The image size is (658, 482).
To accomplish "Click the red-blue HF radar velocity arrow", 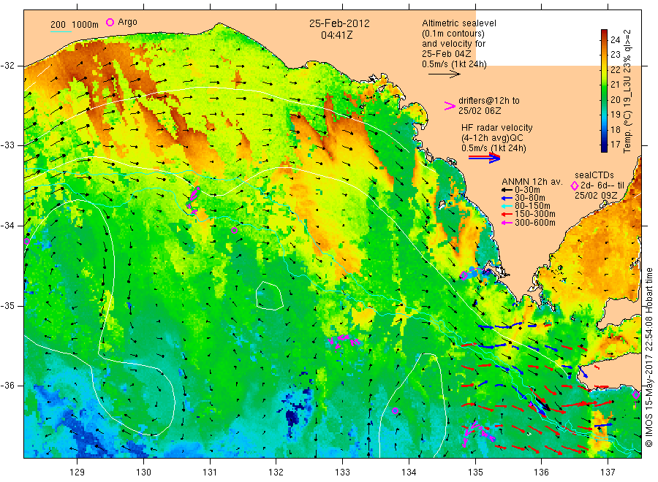I will pos(484,158).
